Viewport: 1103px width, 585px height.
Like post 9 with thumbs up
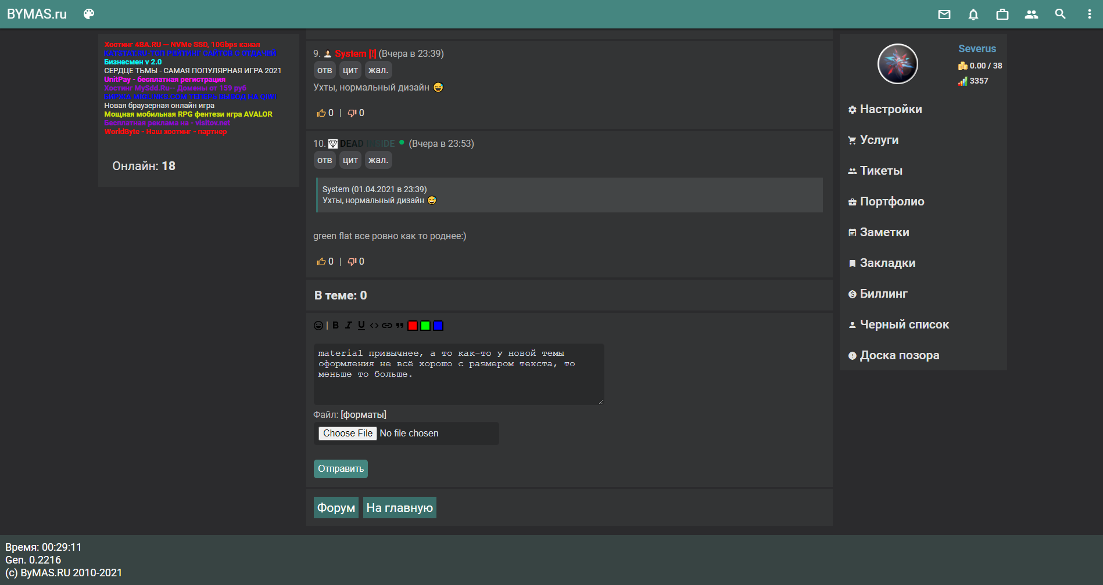(321, 113)
